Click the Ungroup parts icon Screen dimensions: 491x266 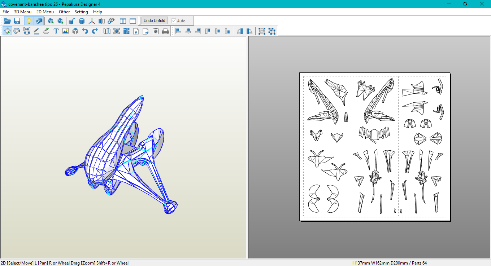pyautogui.click(x=272, y=31)
